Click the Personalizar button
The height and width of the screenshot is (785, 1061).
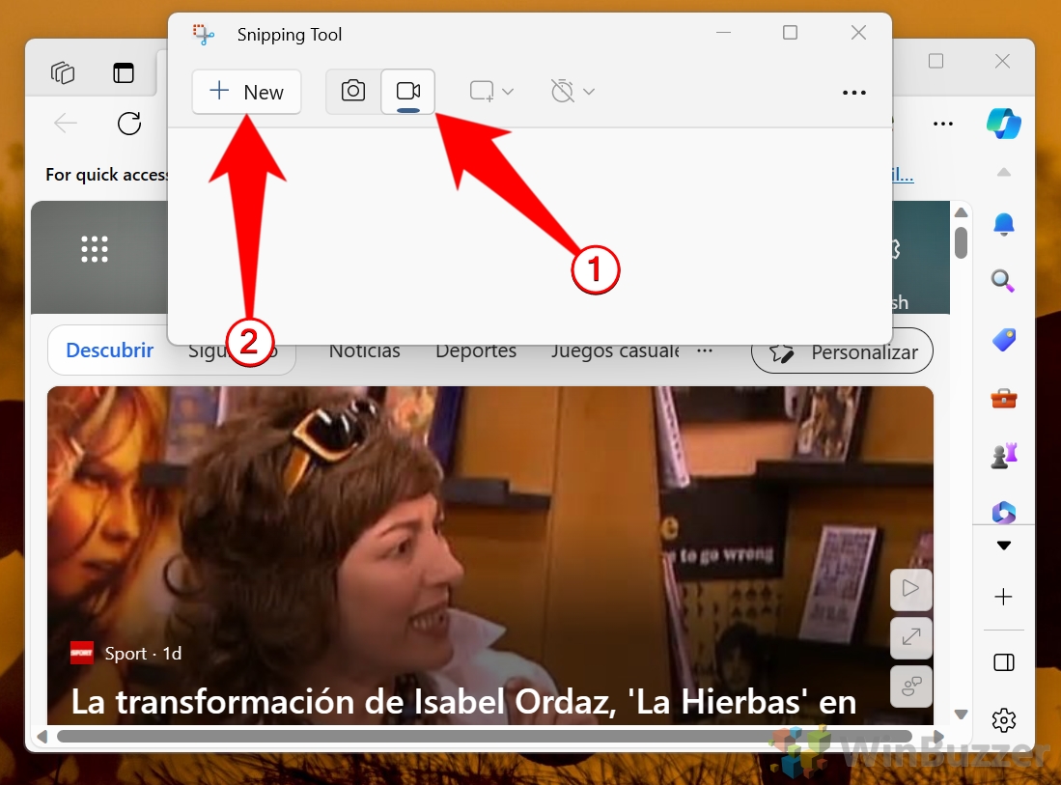(x=842, y=351)
